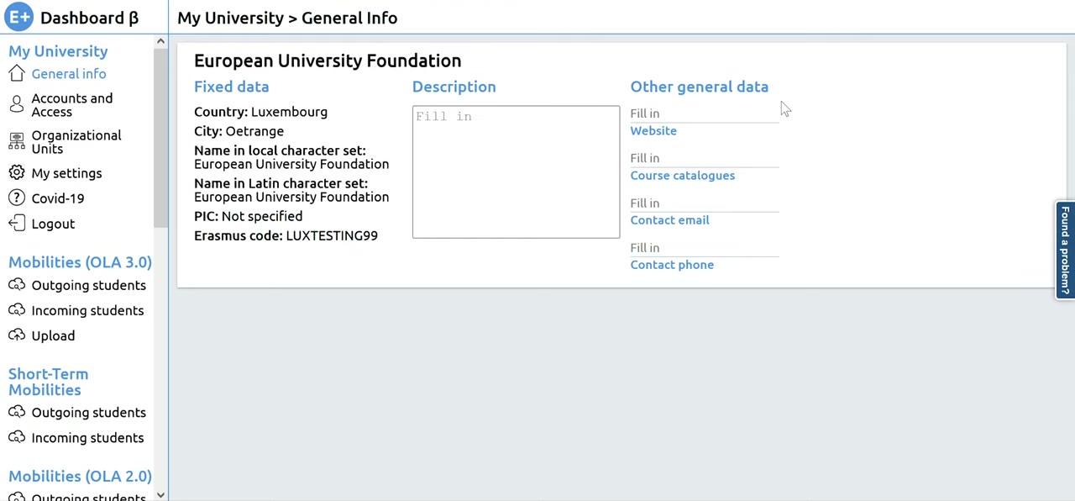Image resolution: width=1075 pixels, height=501 pixels.
Task: Click the Found a problem? side tab
Action: tap(1065, 250)
